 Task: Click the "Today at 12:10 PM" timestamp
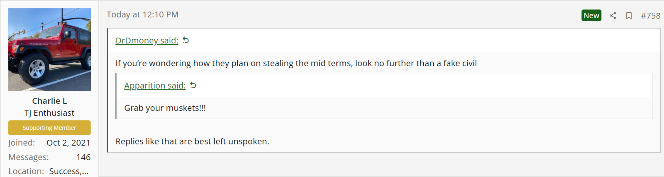tap(142, 14)
